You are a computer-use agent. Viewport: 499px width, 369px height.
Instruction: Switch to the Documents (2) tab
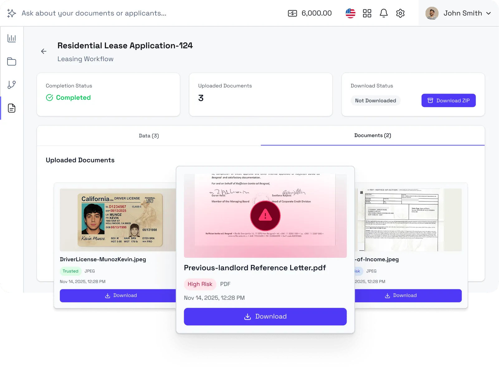(x=372, y=136)
